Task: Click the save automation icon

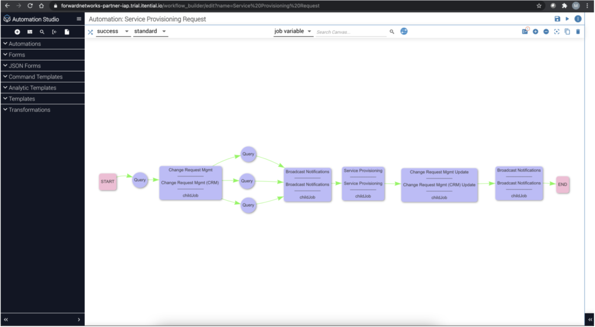Action: pyautogui.click(x=557, y=19)
